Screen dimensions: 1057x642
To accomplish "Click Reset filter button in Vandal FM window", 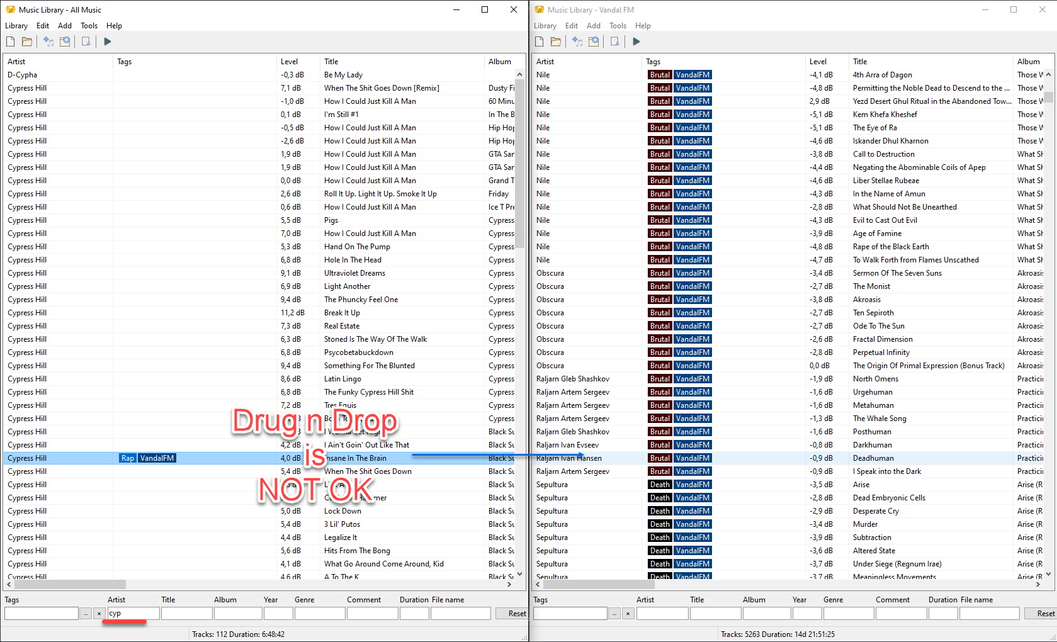I will pyautogui.click(x=1041, y=614).
